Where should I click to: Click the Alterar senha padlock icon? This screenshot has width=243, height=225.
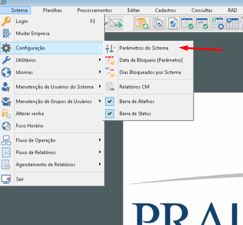point(6,113)
